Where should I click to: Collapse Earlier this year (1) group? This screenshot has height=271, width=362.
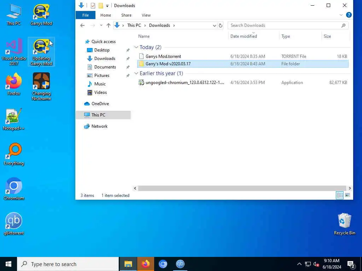pyautogui.click(x=136, y=73)
